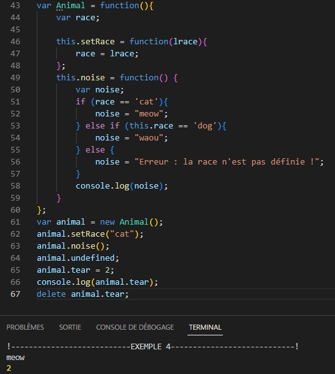The image size is (335, 374).
Task: Open the CONSOLE DE DÉBOGAGE tab
Action: (135, 327)
